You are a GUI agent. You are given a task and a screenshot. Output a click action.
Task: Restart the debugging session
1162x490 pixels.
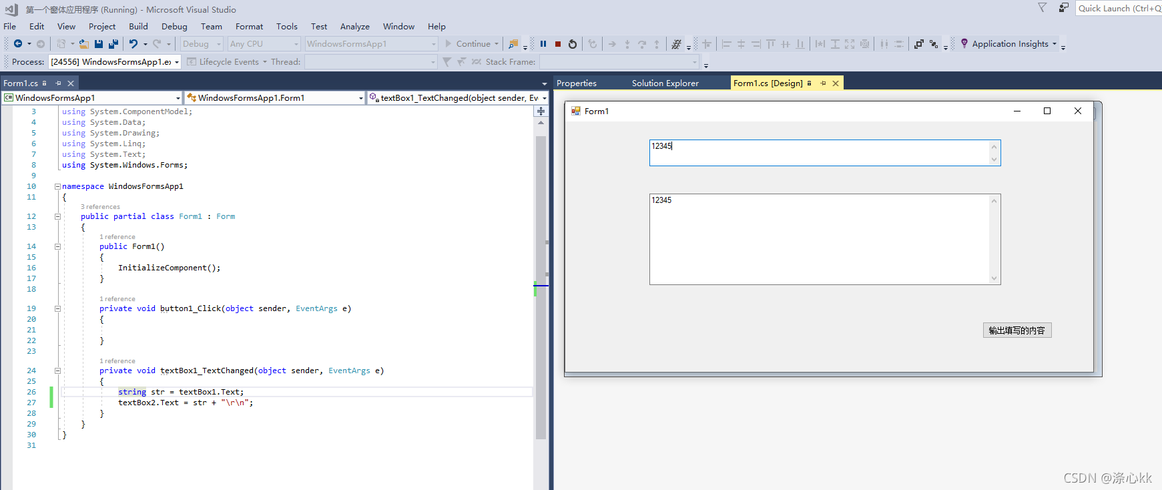pyautogui.click(x=573, y=44)
